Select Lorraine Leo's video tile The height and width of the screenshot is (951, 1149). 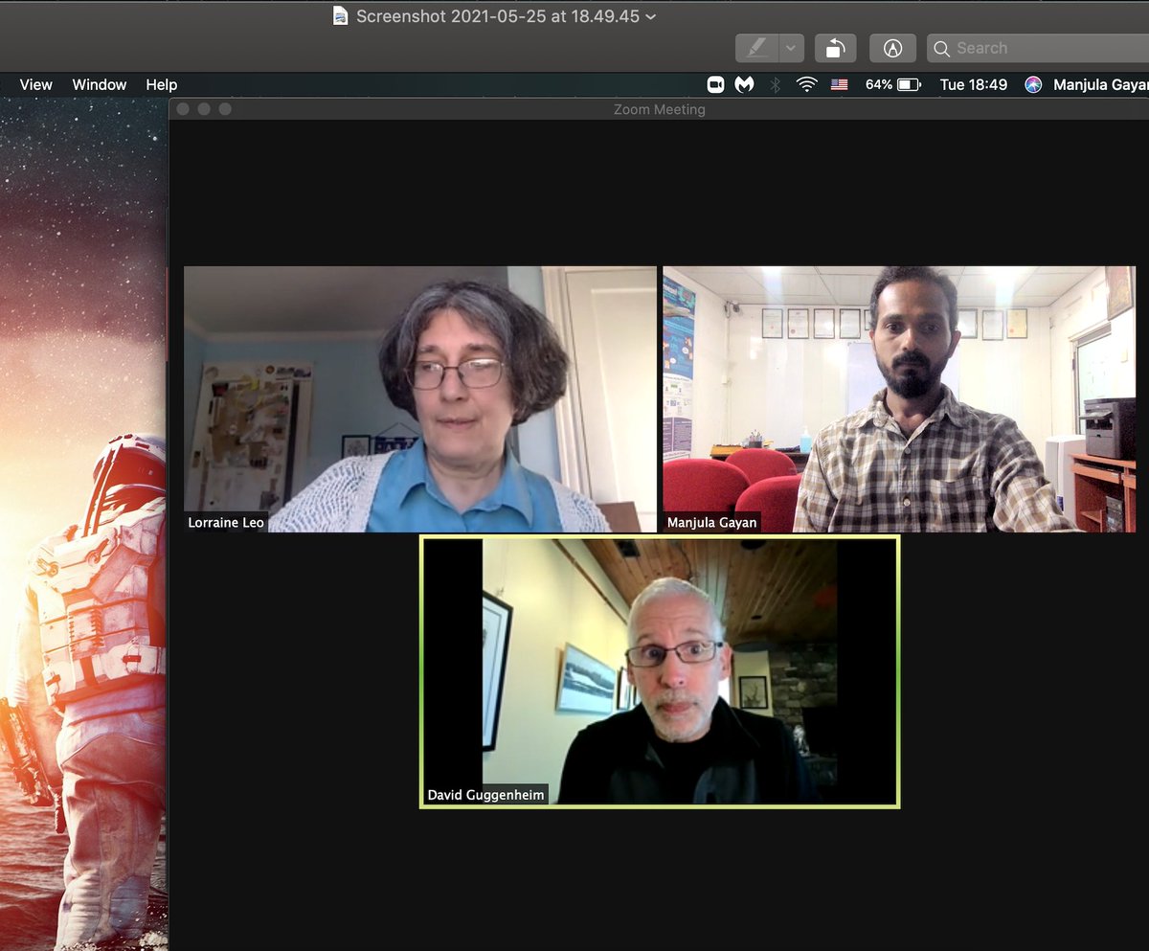[x=420, y=399]
